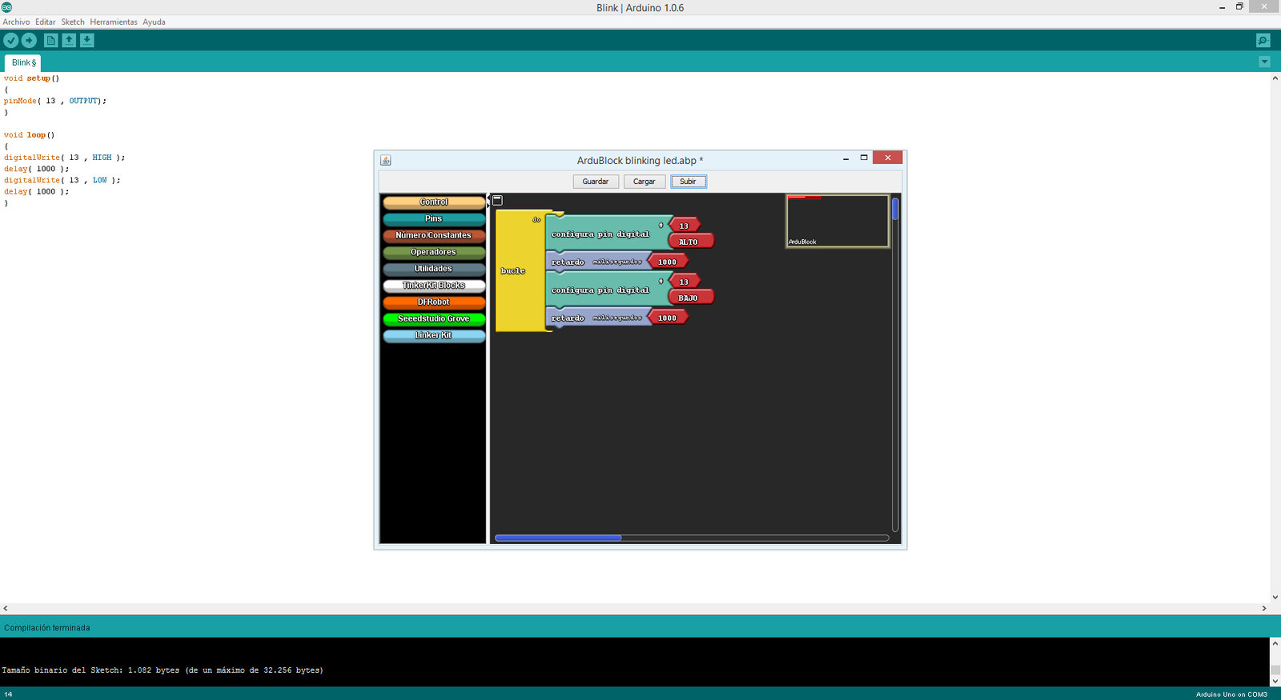Open a sketch with the Open icon

tap(69, 40)
